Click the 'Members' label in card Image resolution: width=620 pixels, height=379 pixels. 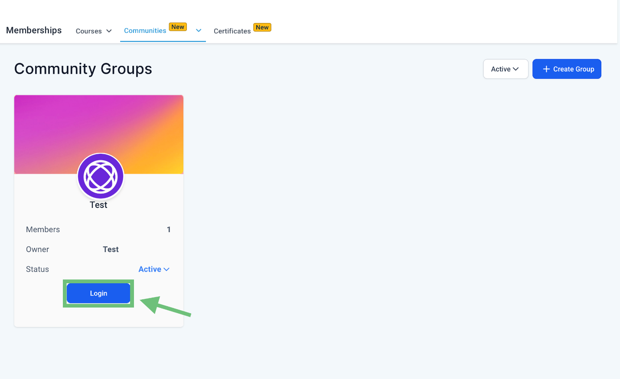[x=43, y=230]
